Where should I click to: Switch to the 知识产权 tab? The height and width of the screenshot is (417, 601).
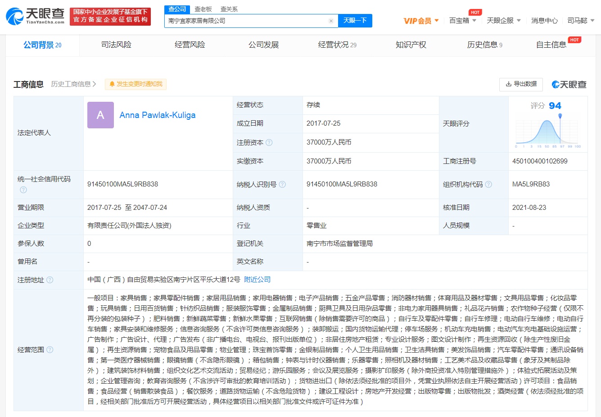[411, 45]
